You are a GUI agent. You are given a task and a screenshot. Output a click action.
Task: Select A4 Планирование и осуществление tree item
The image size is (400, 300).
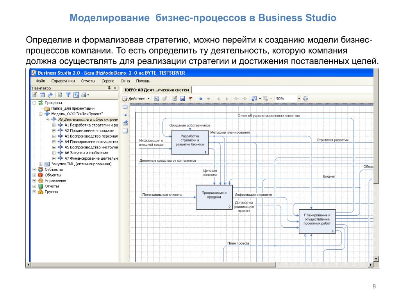[91, 142]
